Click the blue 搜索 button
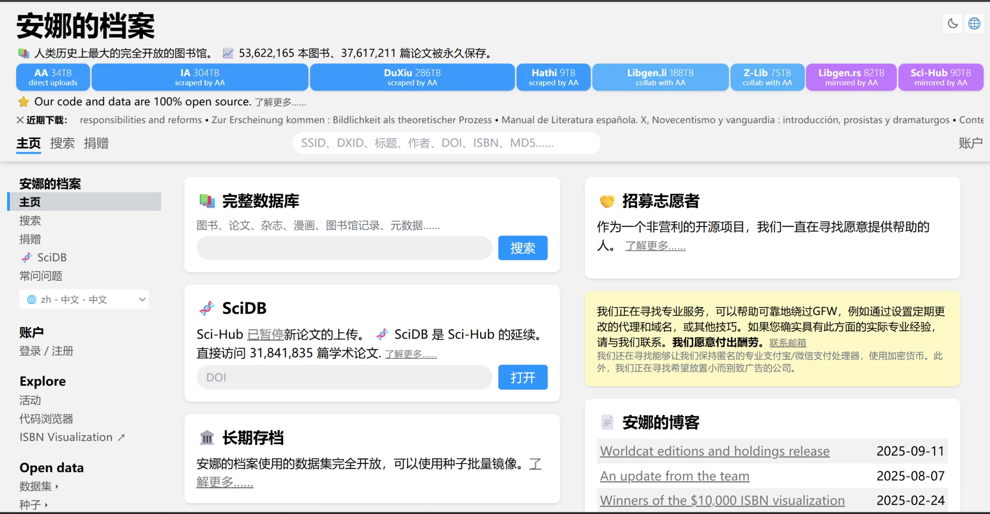This screenshot has width=990, height=514. pyautogui.click(x=523, y=248)
